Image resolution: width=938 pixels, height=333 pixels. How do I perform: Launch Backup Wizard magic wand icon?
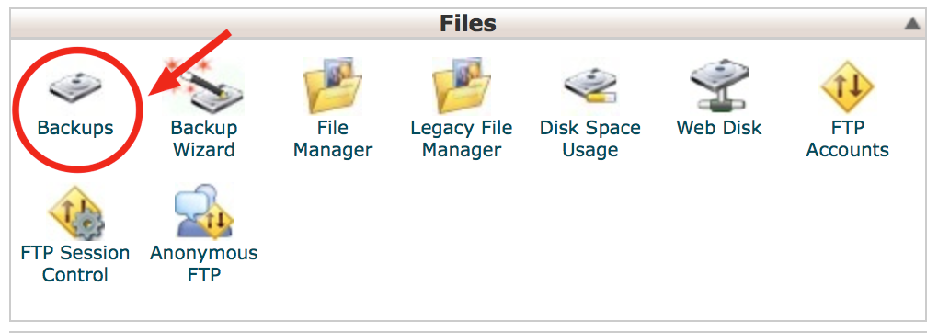(x=204, y=86)
